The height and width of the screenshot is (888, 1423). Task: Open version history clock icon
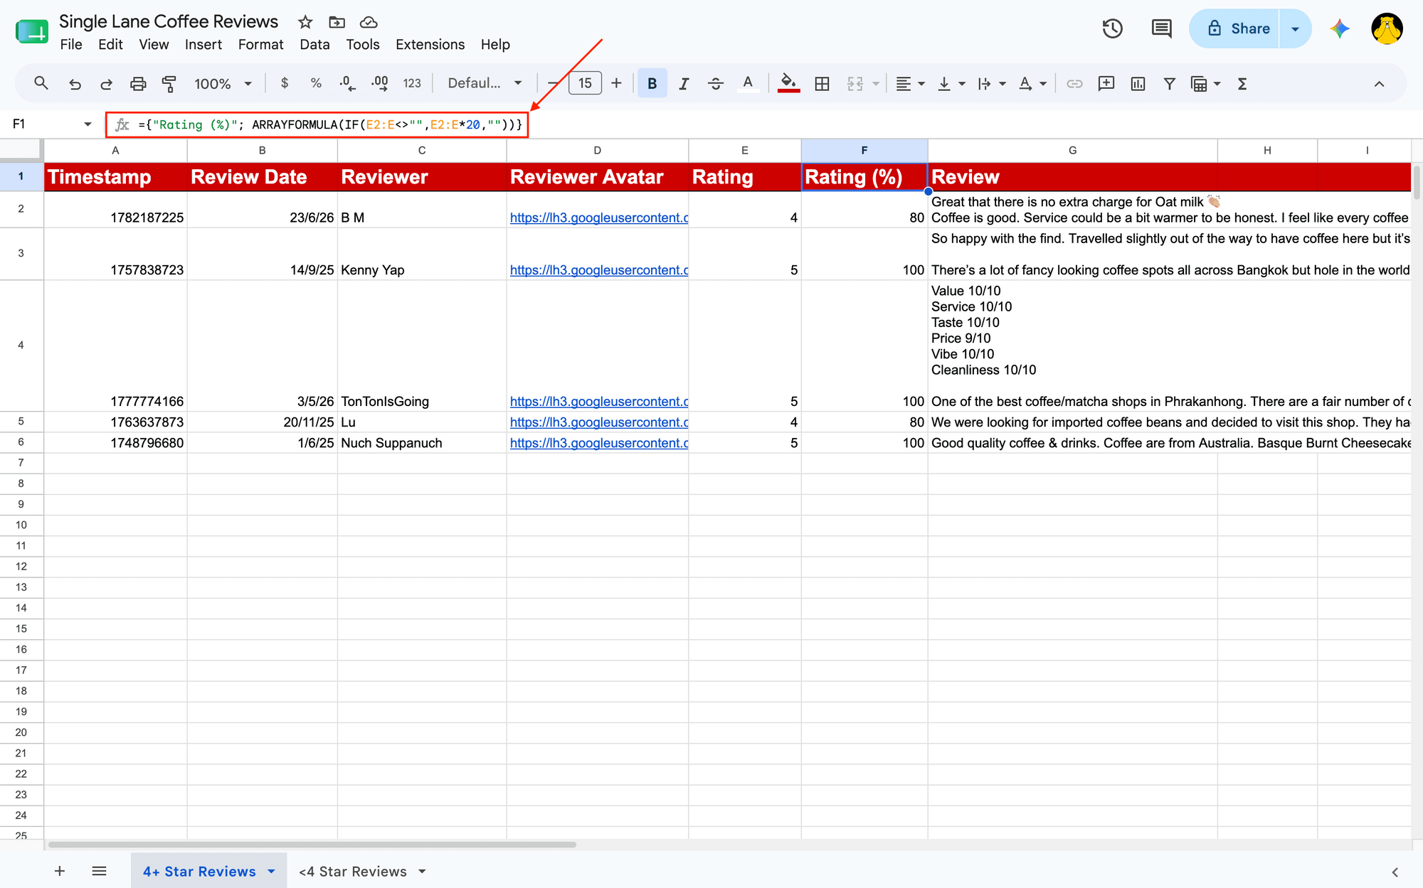click(x=1113, y=28)
